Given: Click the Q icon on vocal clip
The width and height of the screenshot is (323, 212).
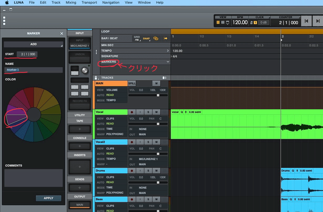Looking at the screenshot, I should pos(182,112).
